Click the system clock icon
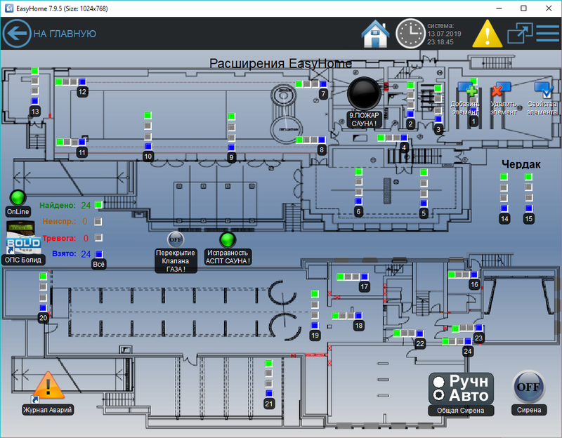Image resolution: width=562 pixels, height=438 pixels. (x=410, y=33)
